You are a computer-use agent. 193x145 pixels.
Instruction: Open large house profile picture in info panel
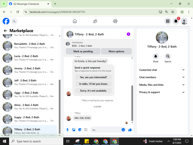(162, 37)
